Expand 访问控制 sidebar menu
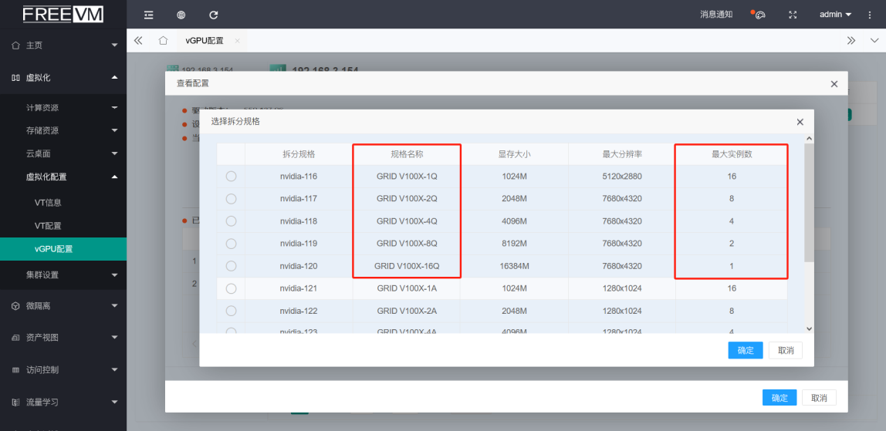This screenshot has height=431, width=886. (63, 370)
